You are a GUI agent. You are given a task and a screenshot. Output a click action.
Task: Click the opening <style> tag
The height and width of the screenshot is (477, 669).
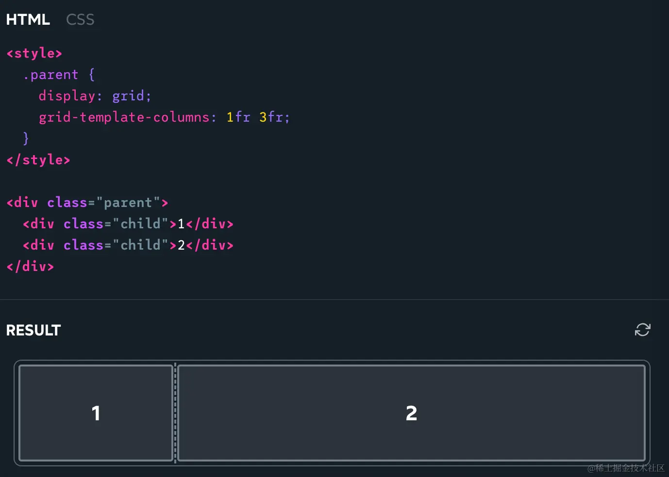(34, 53)
